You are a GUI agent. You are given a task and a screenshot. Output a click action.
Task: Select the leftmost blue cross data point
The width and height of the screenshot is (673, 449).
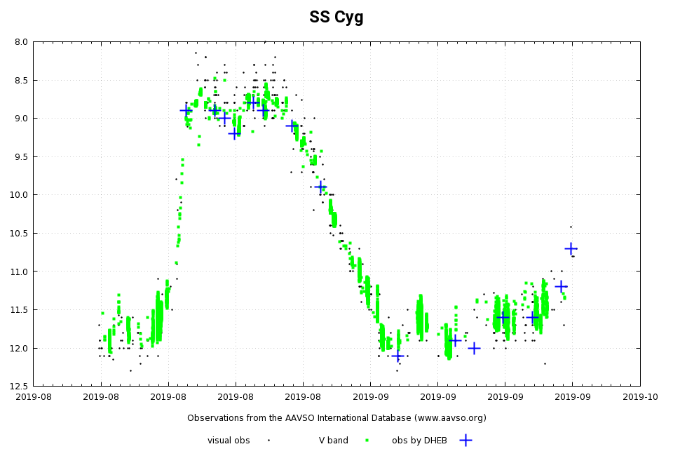click(x=186, y=110)
